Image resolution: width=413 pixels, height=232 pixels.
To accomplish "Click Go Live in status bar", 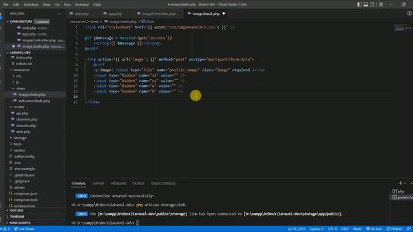I will (374, 229).
